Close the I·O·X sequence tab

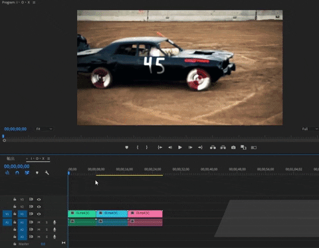coord(27,158)
